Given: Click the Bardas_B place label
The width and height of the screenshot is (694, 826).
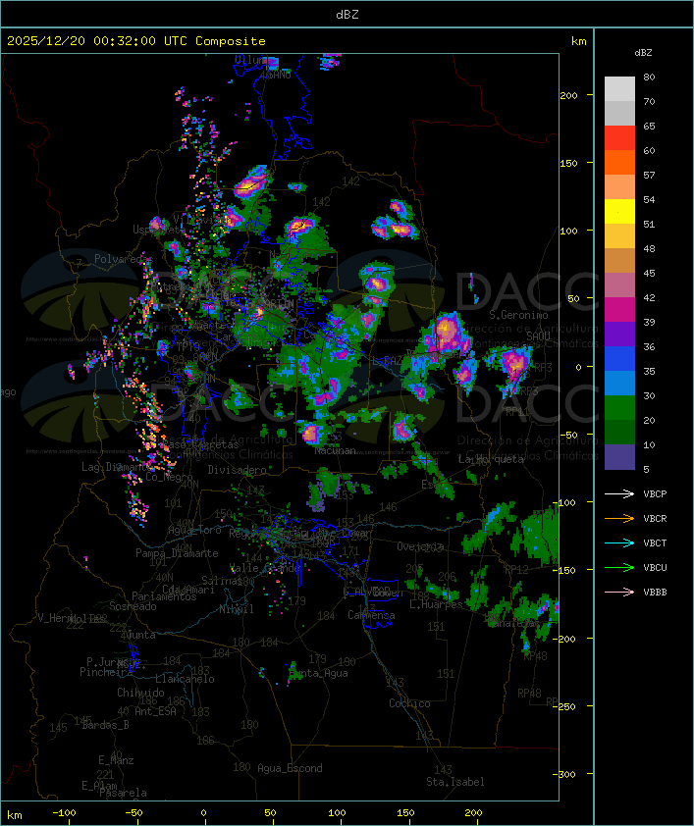Looking at the screenshot, I should 105,725.
